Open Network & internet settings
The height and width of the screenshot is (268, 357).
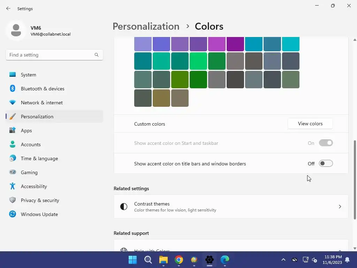[54, 102]
